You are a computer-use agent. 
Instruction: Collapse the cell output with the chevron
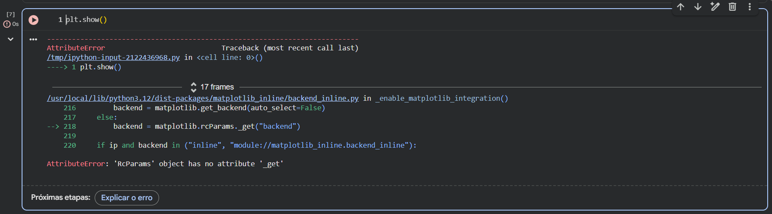[10, 39]
